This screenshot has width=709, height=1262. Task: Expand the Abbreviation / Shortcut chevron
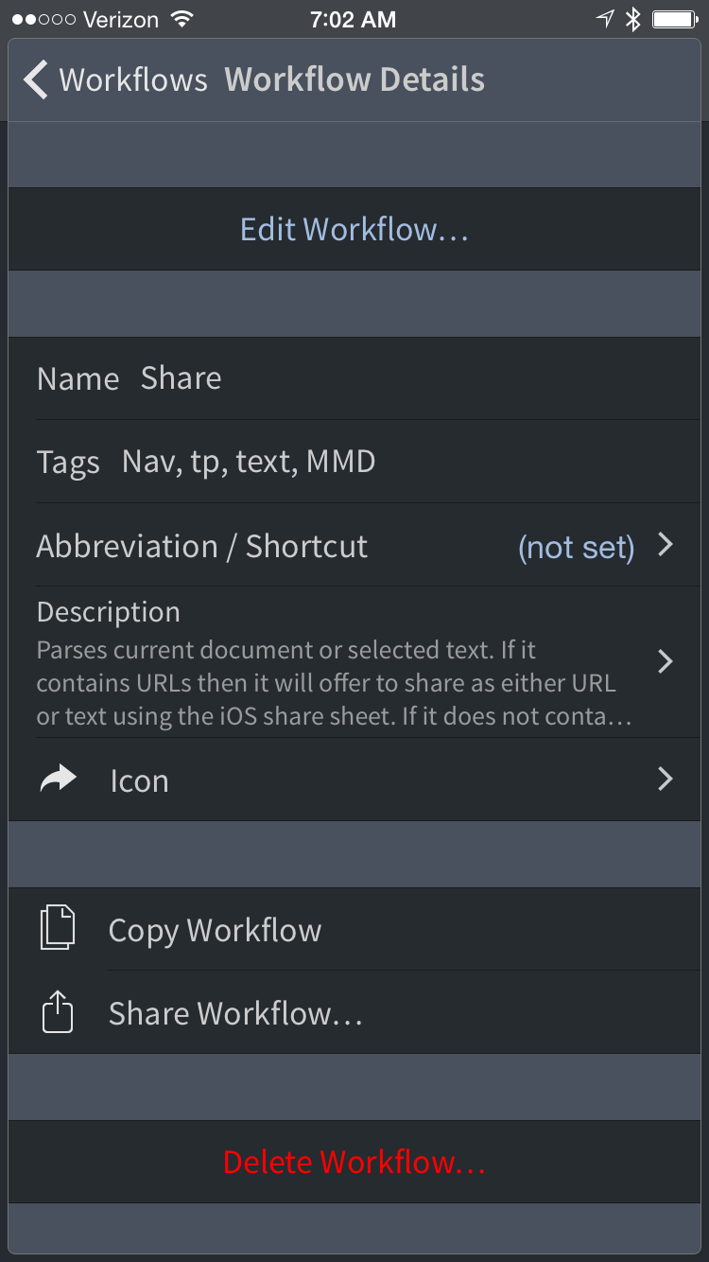[666, 544]
